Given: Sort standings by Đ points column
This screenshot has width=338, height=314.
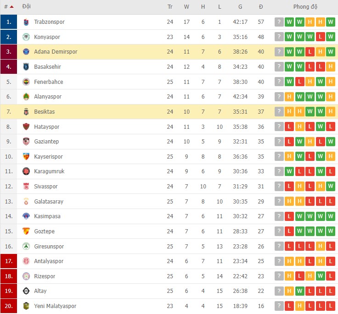Looking at the screenshot, I should pos(261,7).
